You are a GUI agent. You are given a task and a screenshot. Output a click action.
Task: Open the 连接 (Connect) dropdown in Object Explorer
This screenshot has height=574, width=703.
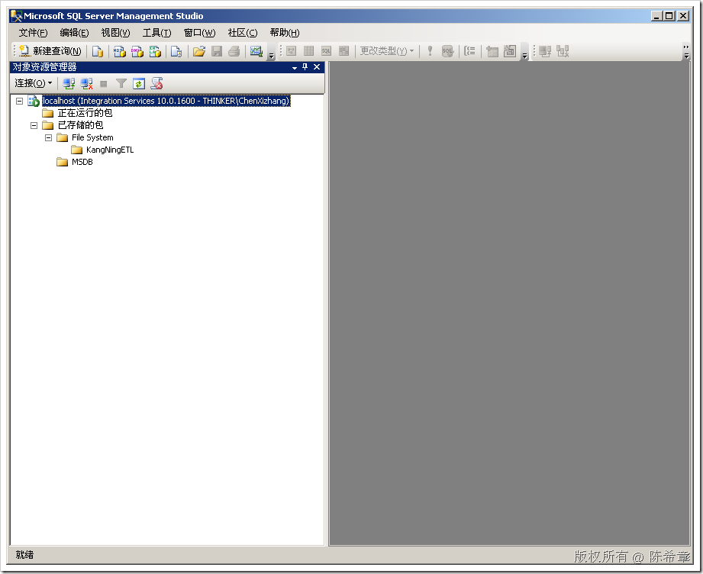click(x=34, y=83)
